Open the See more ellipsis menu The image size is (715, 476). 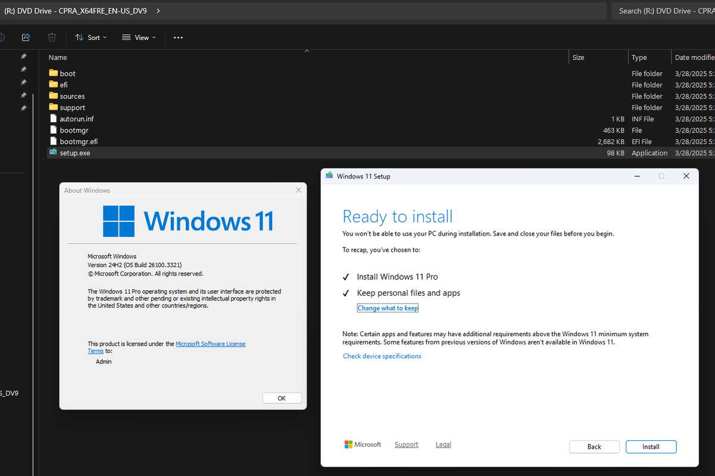178,37
